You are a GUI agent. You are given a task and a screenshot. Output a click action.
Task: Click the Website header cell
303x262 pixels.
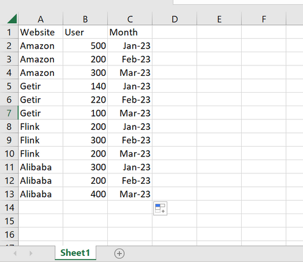pos(41,32)
